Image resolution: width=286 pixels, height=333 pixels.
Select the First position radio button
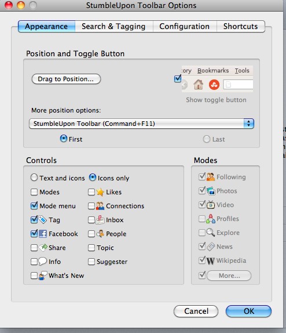click(x=64, y=139)
